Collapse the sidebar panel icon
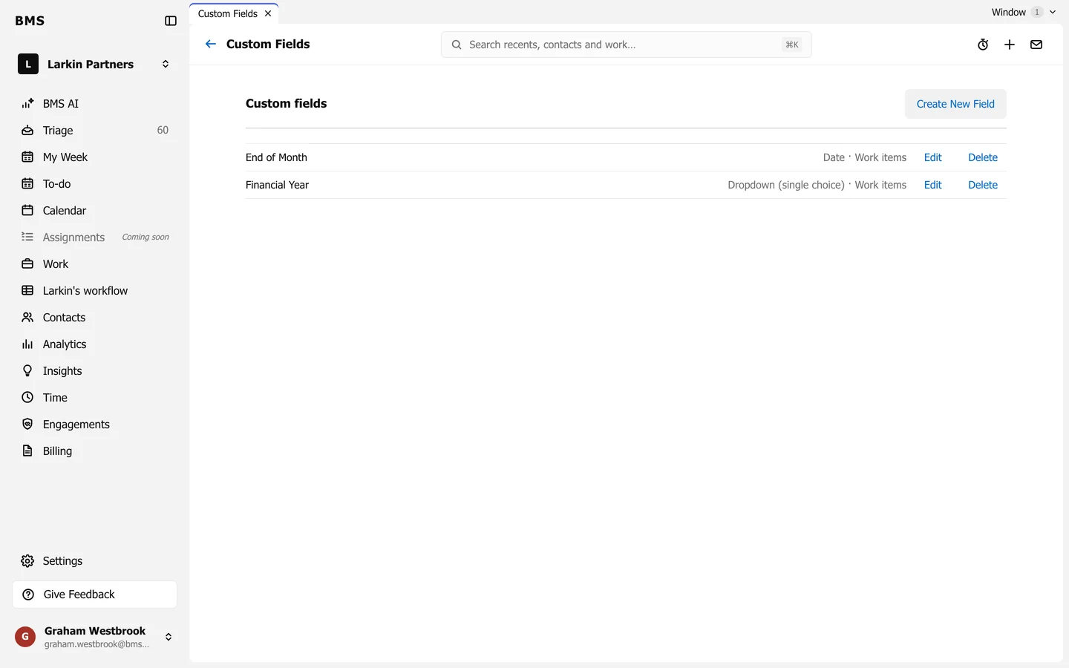This screenshot has width=1069, height=668. pos(171,21)
